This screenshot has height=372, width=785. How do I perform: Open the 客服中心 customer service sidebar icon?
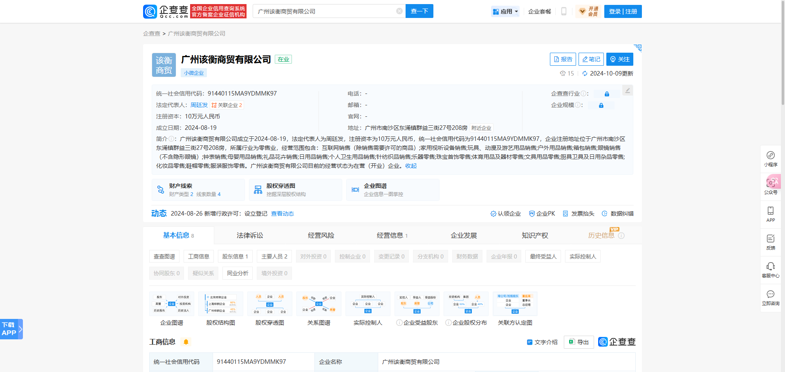click(771, 270)
